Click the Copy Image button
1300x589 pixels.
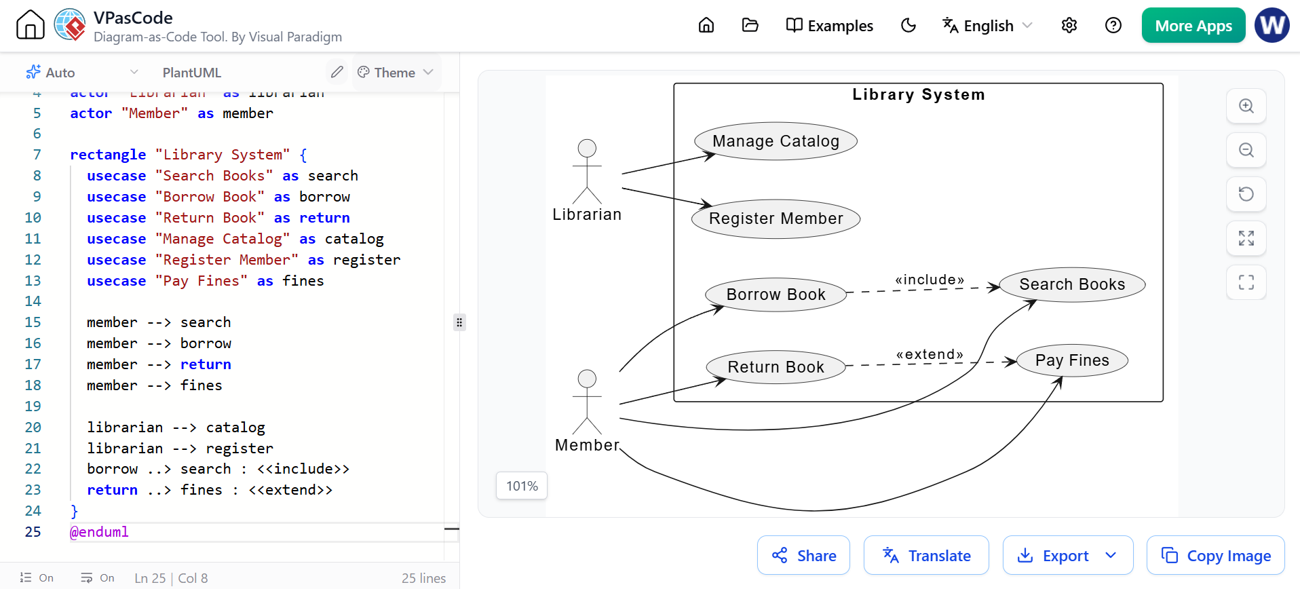(1215, 555)
